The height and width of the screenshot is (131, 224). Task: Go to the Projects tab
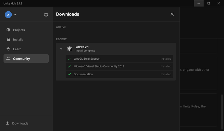tap(19, 30)
